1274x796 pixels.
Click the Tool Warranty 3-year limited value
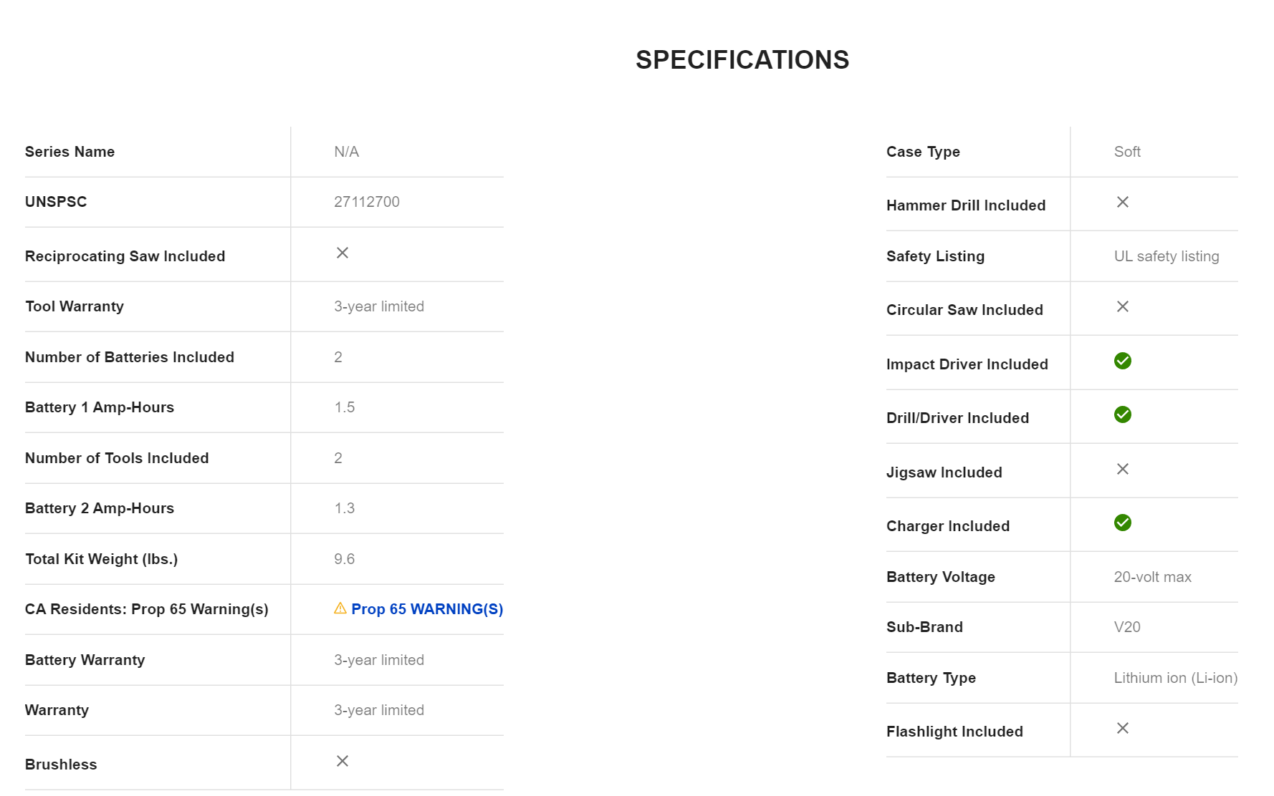pyautogui.click(x=379, y=306)
